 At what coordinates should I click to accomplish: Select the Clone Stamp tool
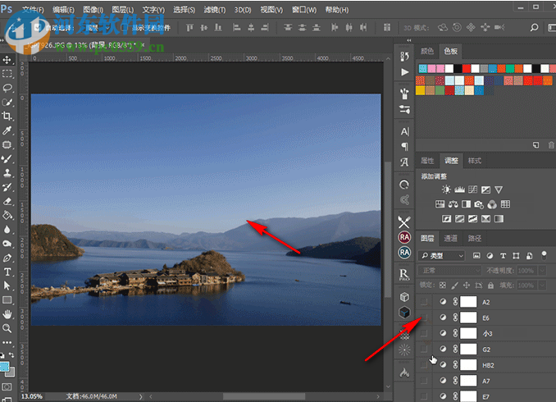pos(7,173)
